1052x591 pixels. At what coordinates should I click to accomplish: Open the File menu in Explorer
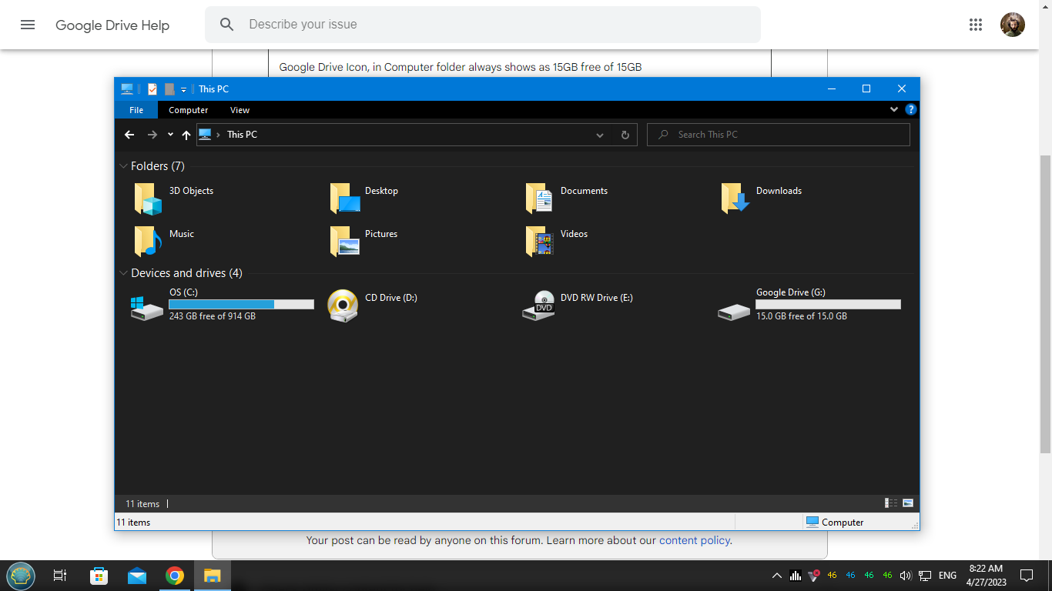point(136,110)
